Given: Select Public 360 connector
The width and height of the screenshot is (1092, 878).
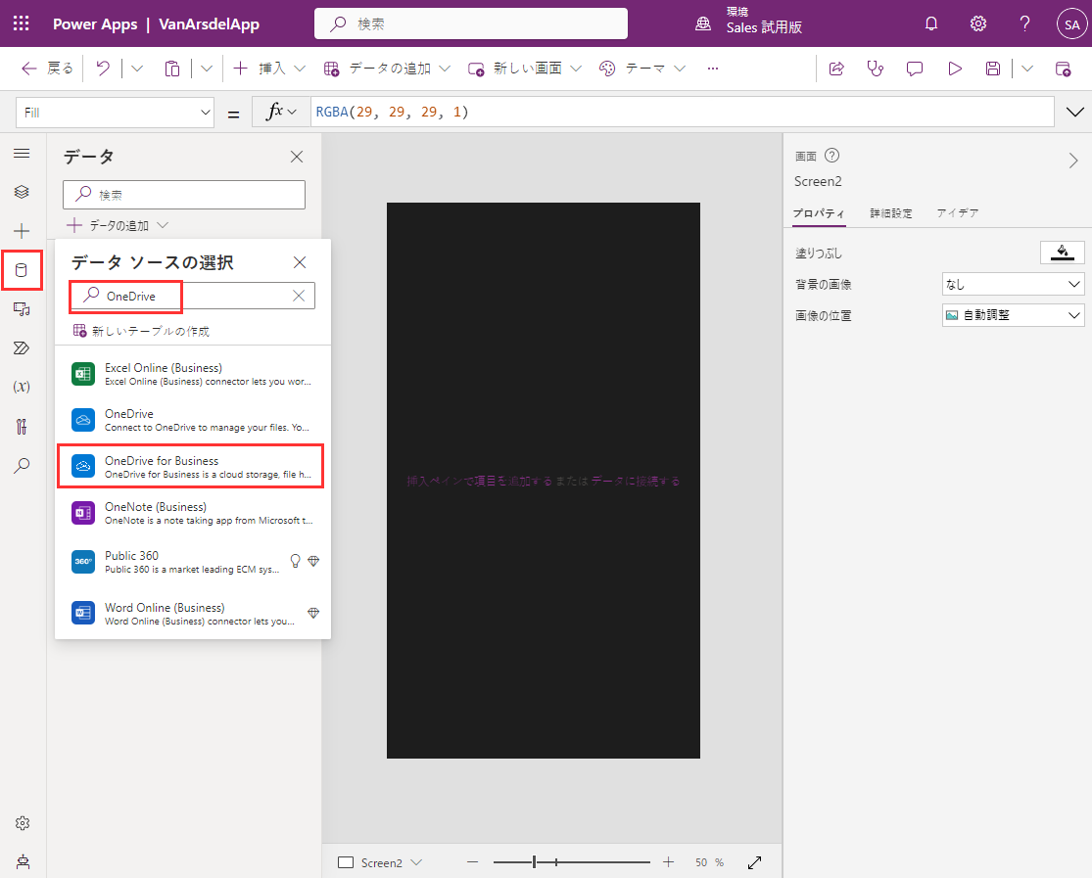Looking at the screenshot, I should pyautogui.click(x=193, y=562).
